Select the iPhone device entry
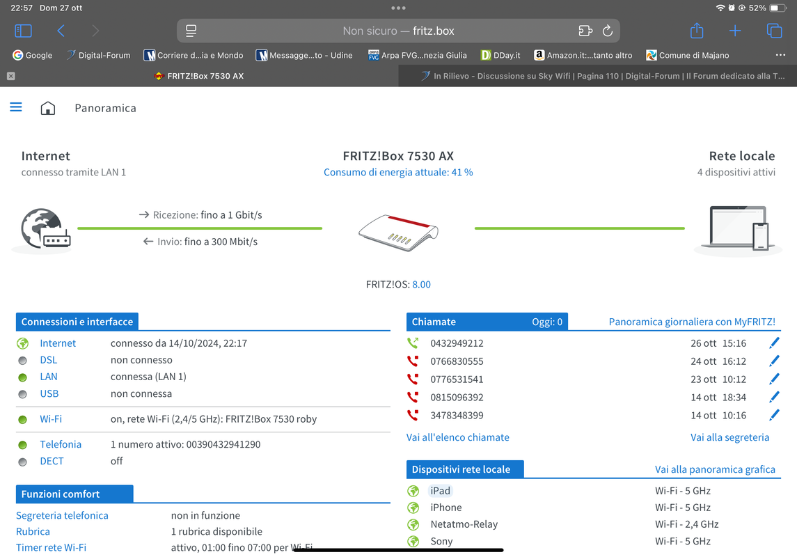This screenshot has width=797, height=557. [445, 508]
